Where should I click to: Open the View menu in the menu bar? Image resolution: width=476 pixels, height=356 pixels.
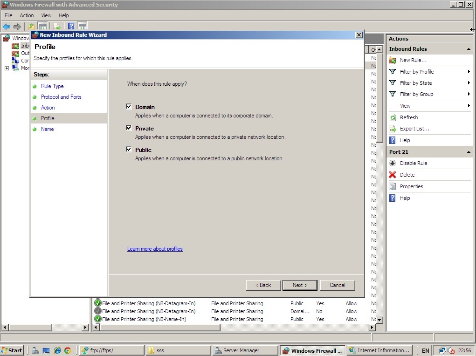46,15
